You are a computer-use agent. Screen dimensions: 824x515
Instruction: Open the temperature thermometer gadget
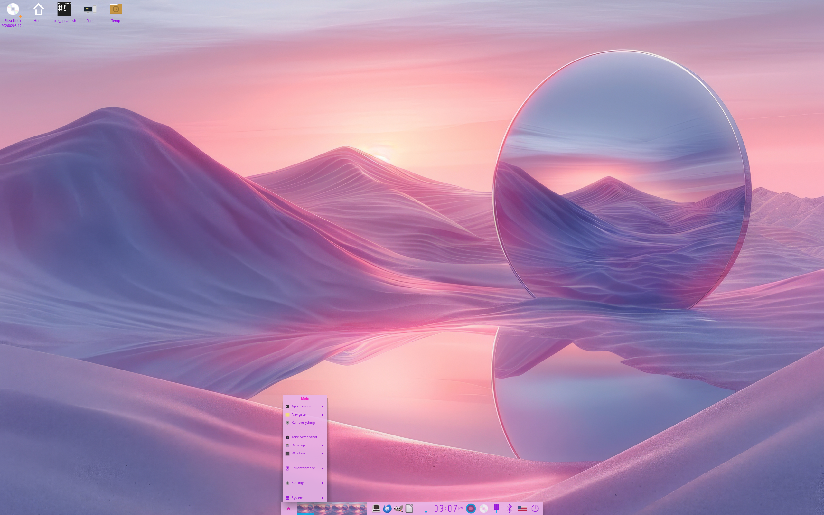point(426,509)
